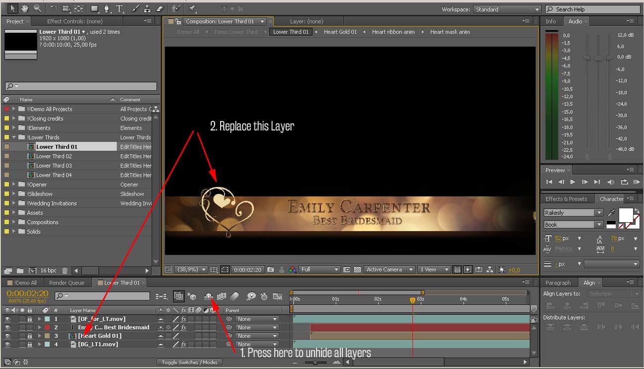Click the shy layers toggle icon in timeline
644x369 pixels.
click(x=209, y=296)
